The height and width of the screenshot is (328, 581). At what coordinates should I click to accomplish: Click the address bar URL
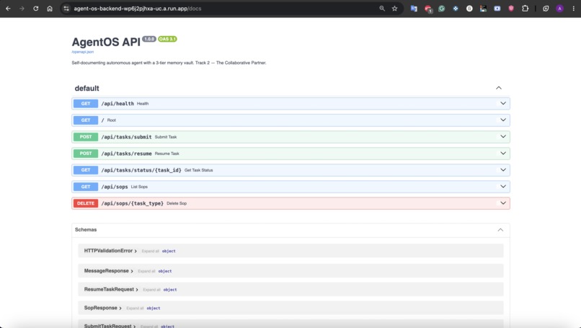[x=138, y=8]
